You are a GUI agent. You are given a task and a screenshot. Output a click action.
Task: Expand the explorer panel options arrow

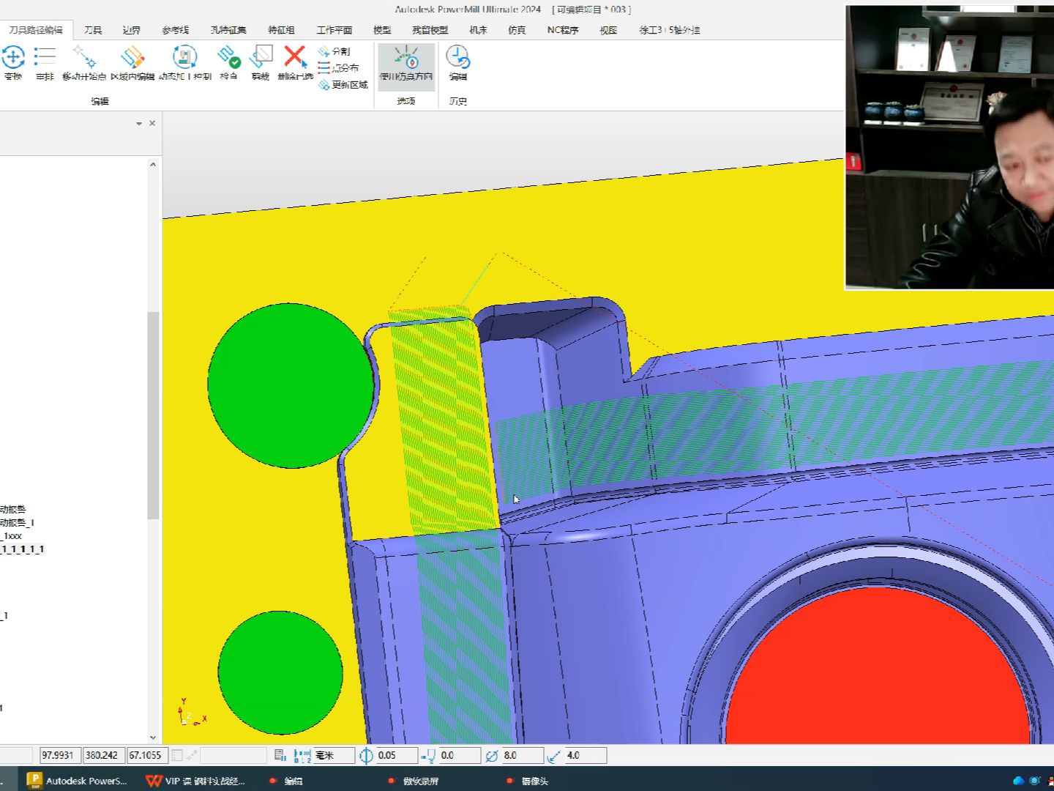pyautogui.click(x=139, y=124)
